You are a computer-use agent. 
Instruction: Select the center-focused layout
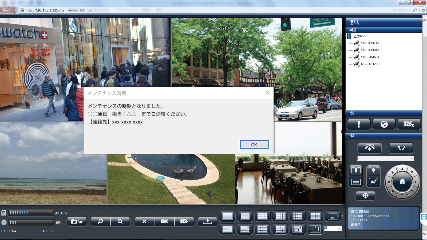point(263,229)
